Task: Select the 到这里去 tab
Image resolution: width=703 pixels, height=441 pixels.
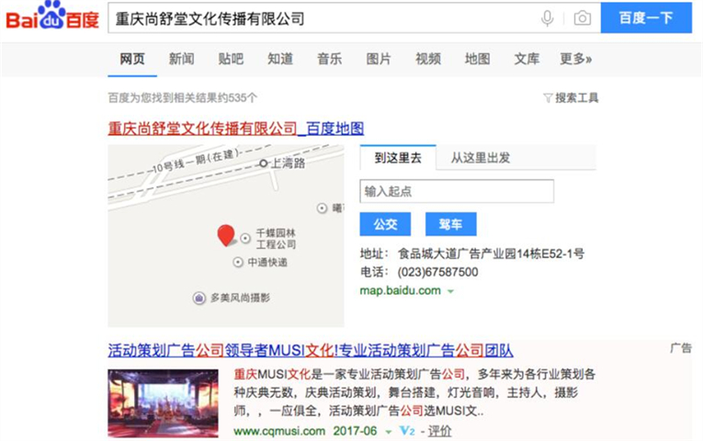Action: click(x=398, y=158)
